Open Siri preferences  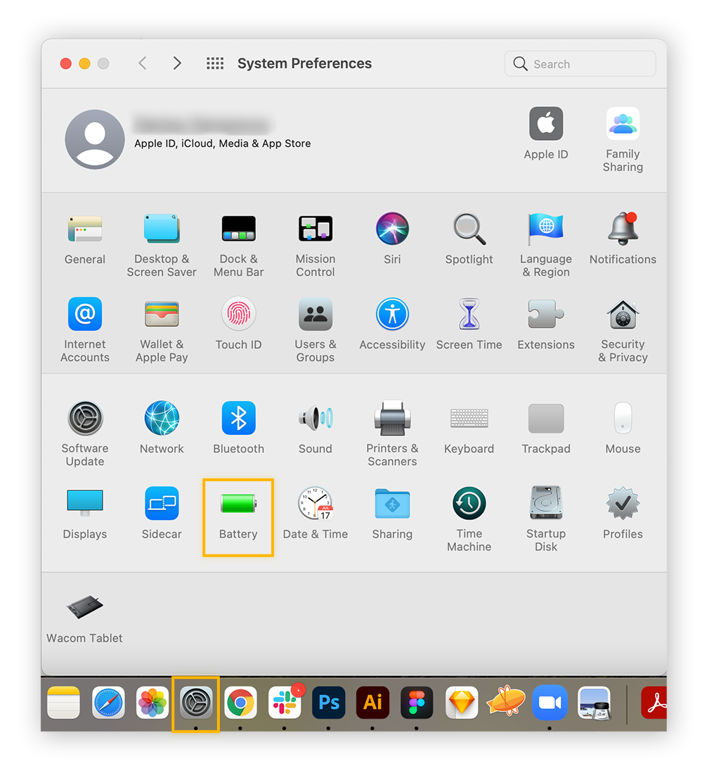click(391, 229)
